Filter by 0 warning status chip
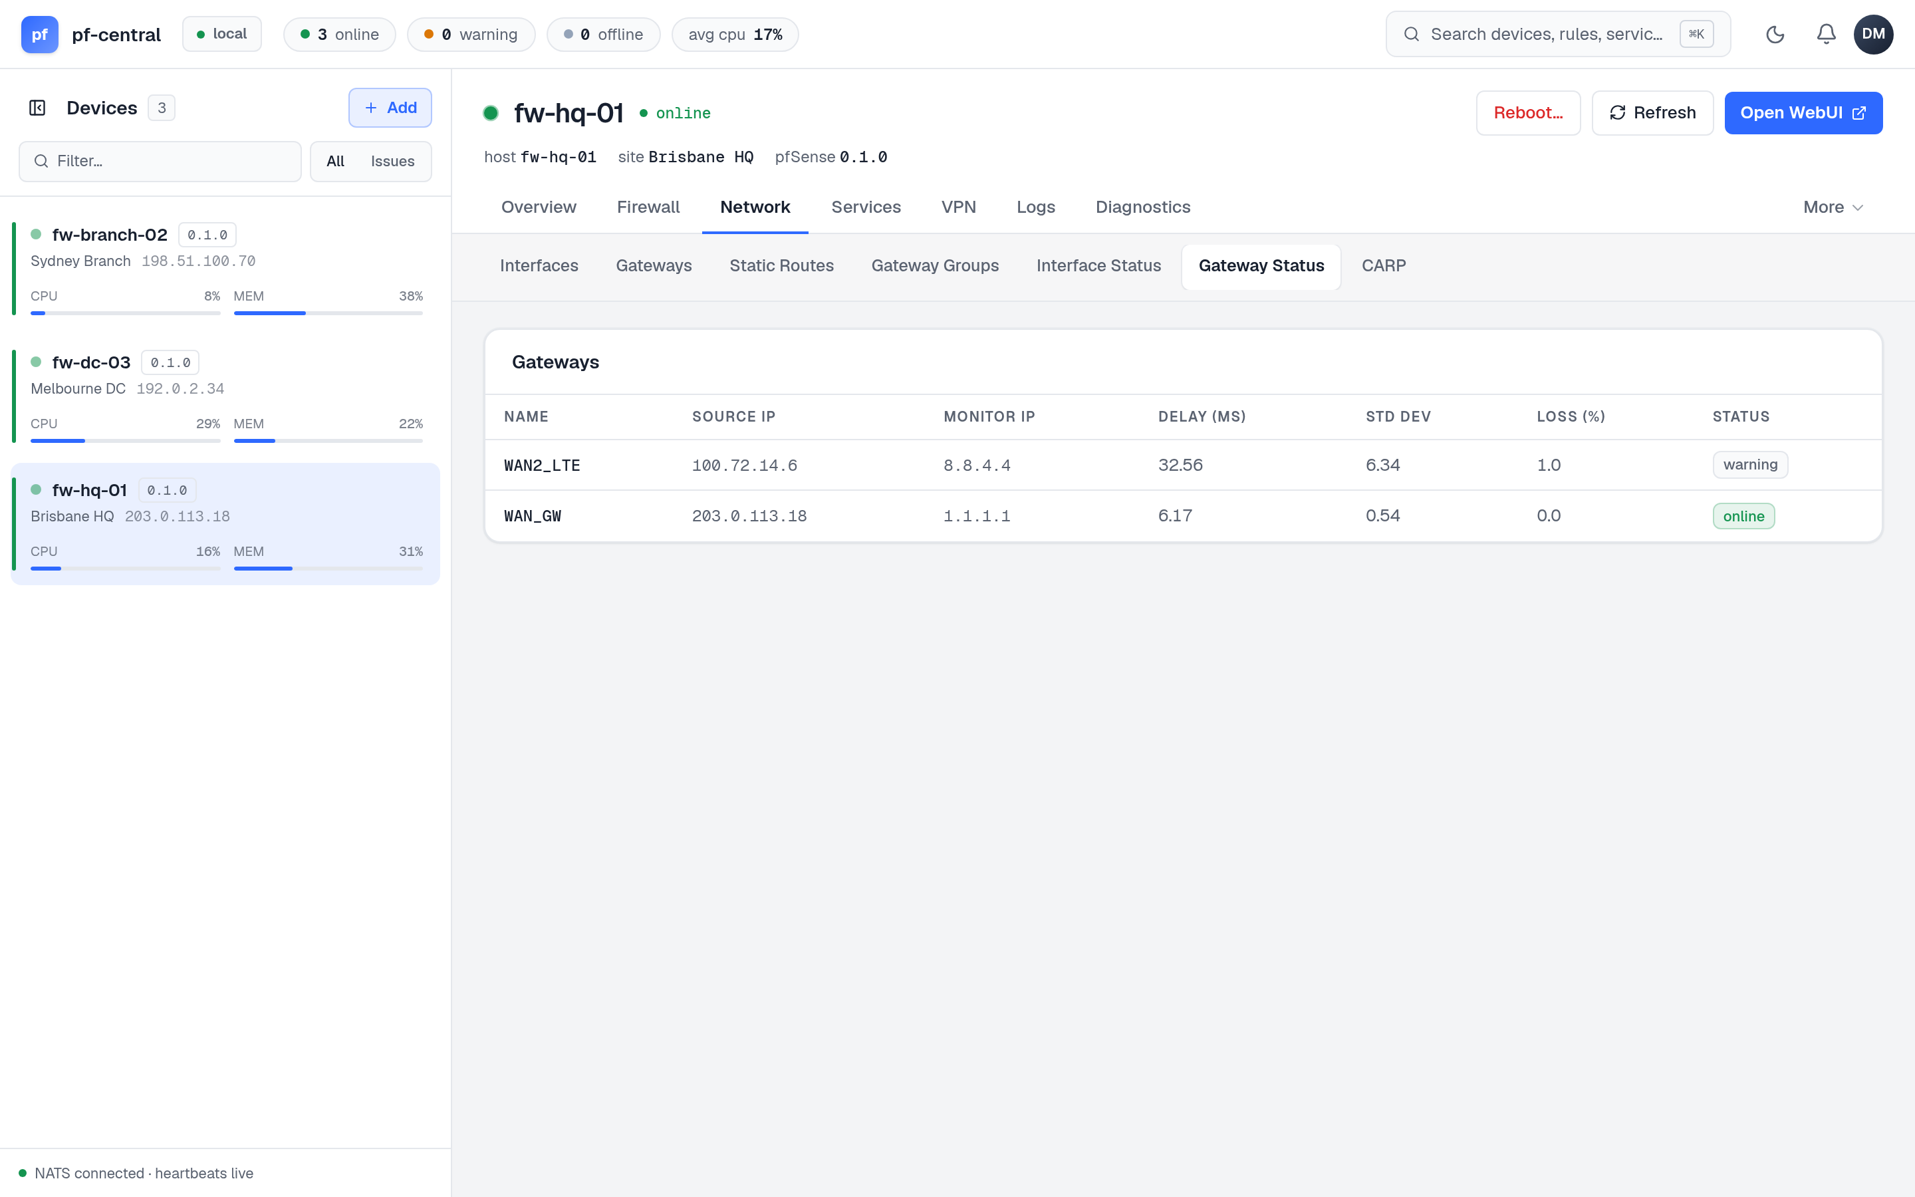Screen dimensions: 1915x1197 pos(471,34)
